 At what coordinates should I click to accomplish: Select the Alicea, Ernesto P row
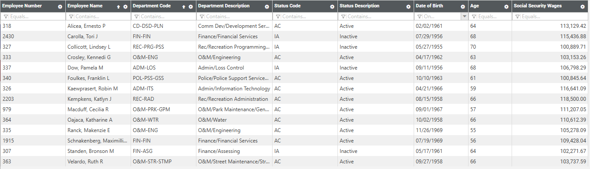pos(294,26)
